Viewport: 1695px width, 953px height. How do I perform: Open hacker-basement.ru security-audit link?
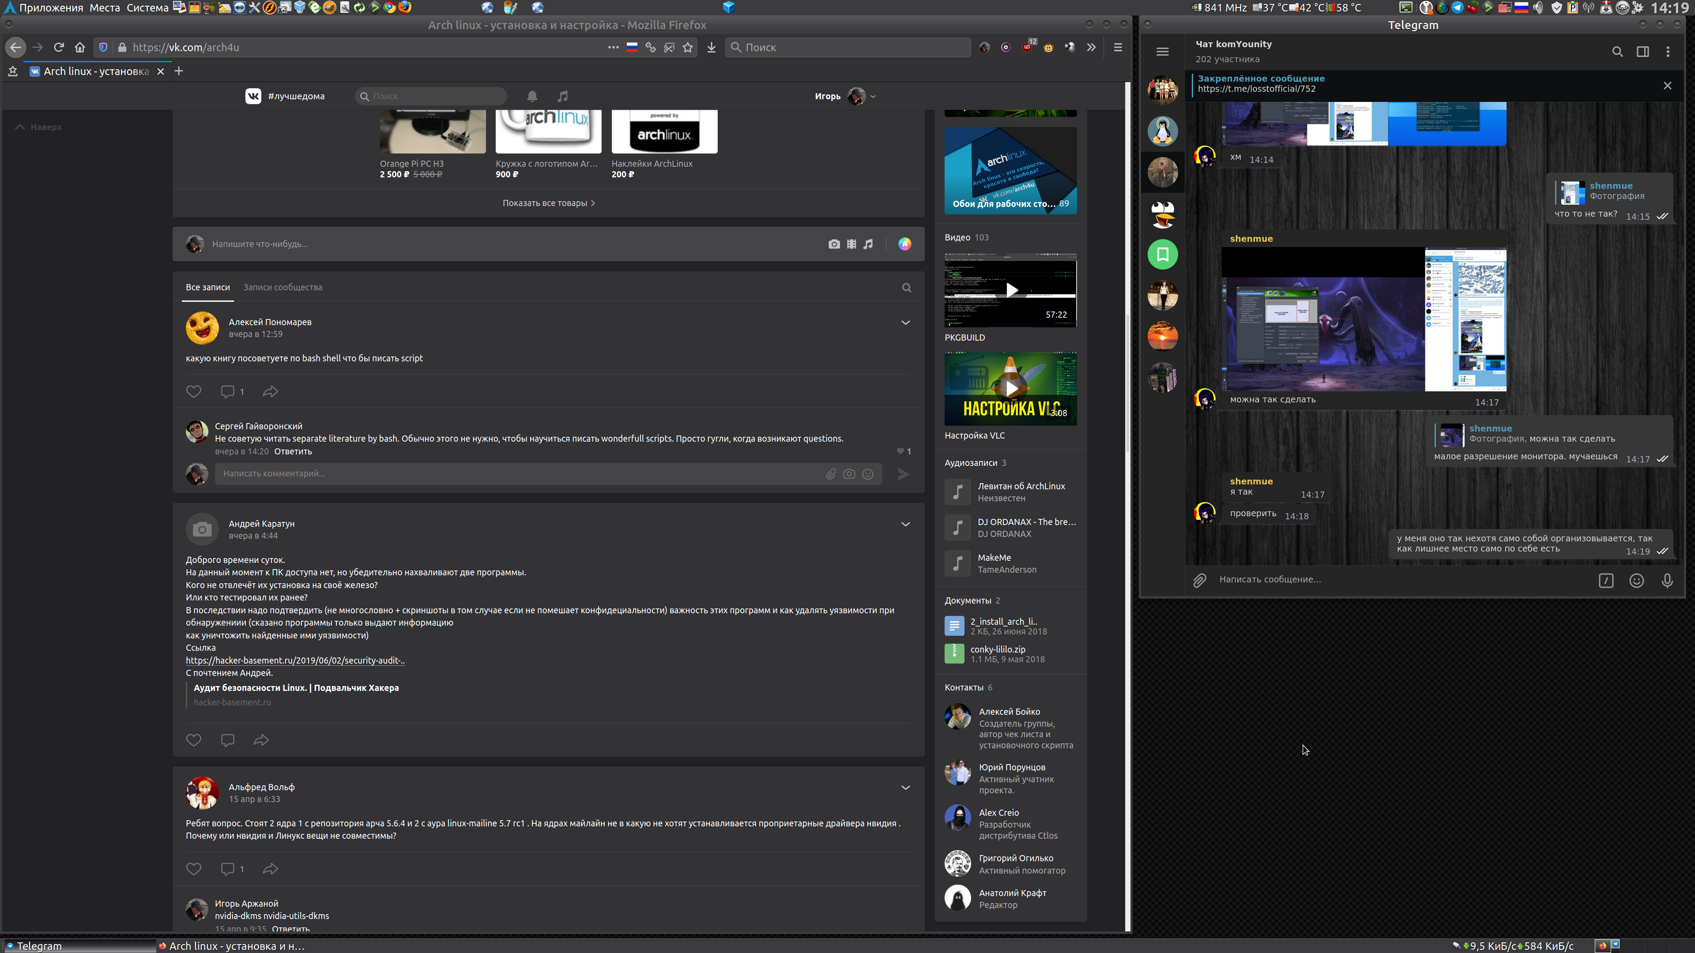click(295, 660)
